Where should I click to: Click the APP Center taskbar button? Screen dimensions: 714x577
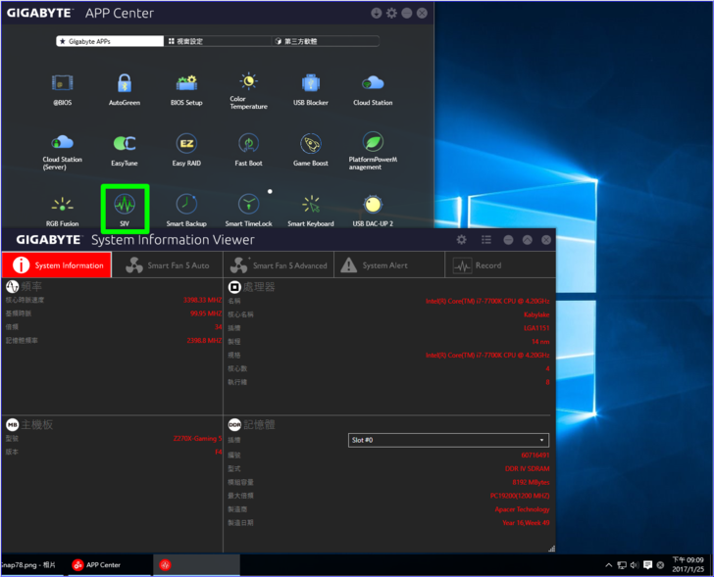coord(97,565)
